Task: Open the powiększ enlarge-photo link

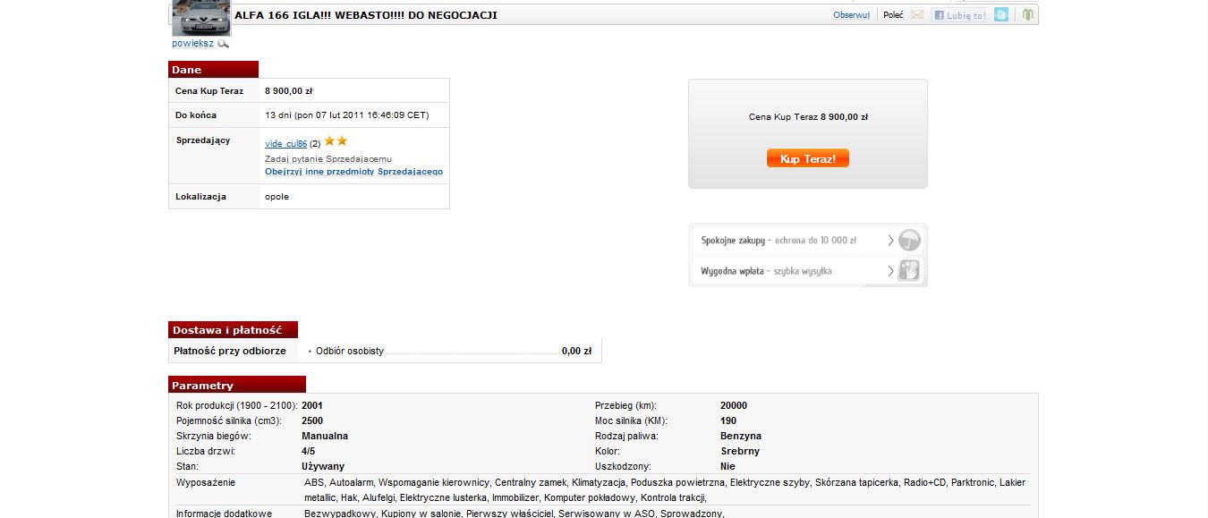Action: (192, 43)
